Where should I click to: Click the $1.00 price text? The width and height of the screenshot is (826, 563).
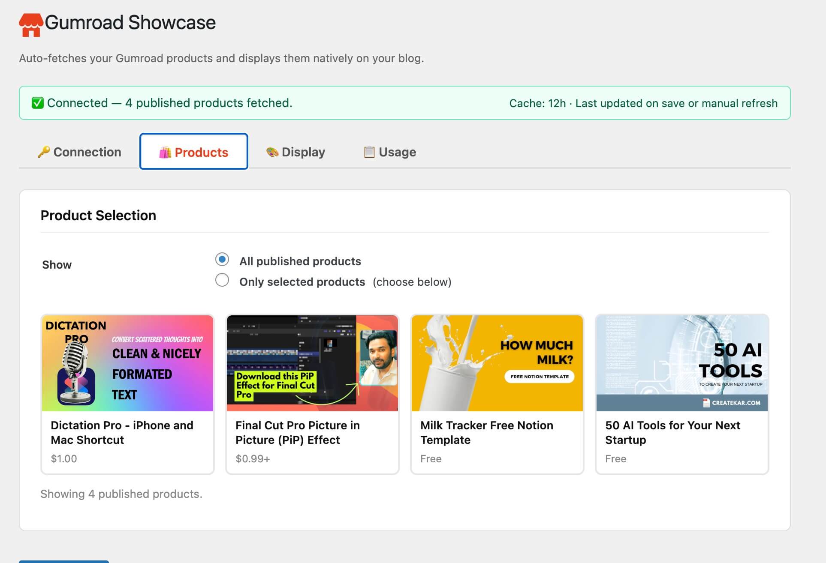click(64, 459)
